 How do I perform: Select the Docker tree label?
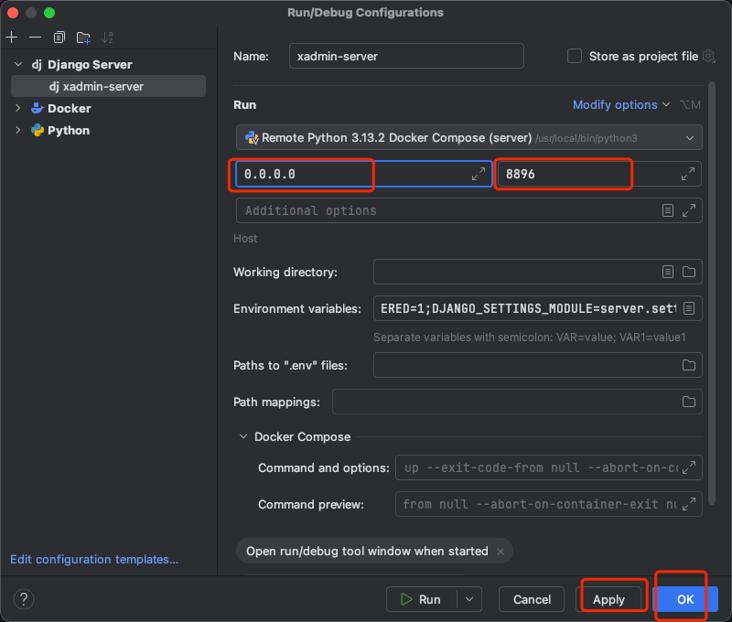click(x=70, y=108)
